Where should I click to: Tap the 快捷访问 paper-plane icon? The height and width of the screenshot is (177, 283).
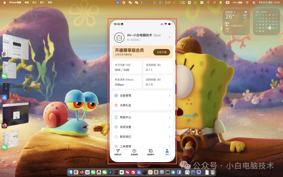tap(117, 151)
